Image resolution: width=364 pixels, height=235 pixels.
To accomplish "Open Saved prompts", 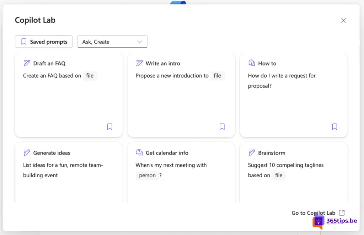I will (x=44, y=42).
